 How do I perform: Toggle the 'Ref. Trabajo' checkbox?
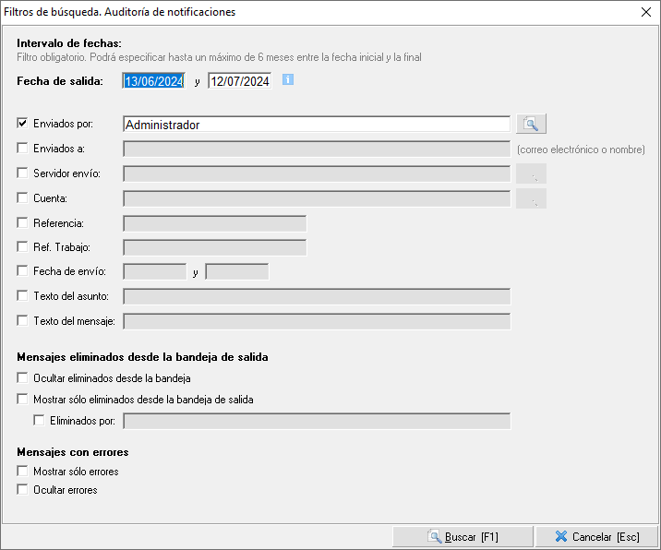click(23, 247)
